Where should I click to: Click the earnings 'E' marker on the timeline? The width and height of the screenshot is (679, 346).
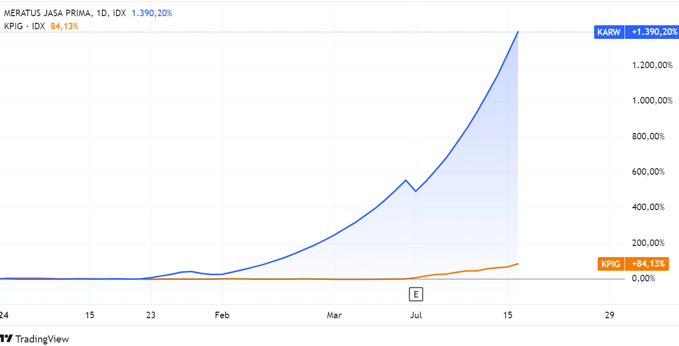click(415, 294)
